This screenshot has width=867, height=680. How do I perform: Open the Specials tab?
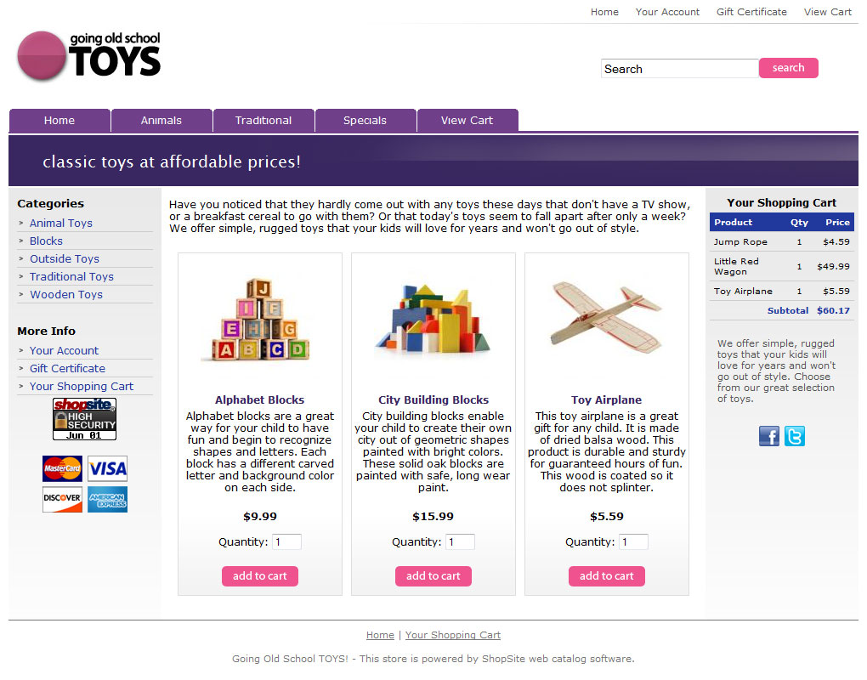[x=365, y=121]
